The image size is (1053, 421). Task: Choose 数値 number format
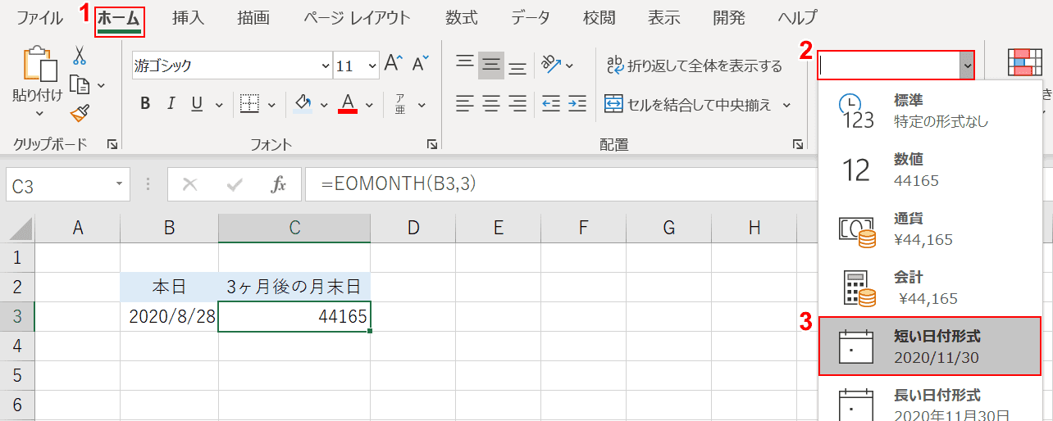[x=930, y=170]
